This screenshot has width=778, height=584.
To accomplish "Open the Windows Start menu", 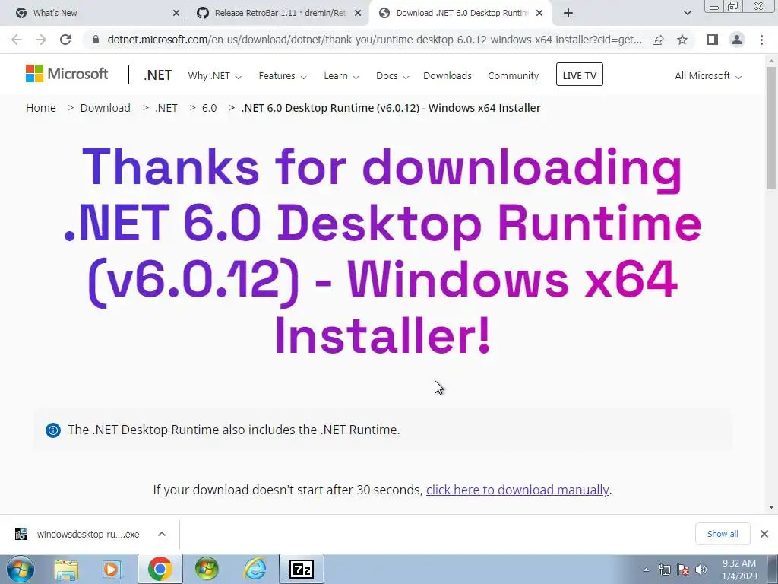I will (x=20, y=569).
